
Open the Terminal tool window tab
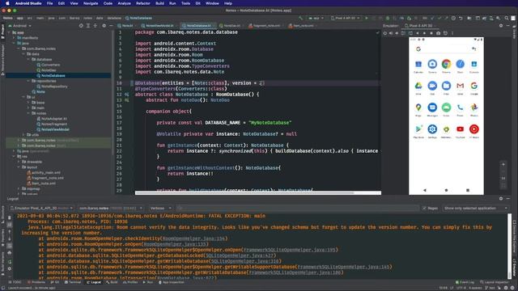[x=73, y=282]
